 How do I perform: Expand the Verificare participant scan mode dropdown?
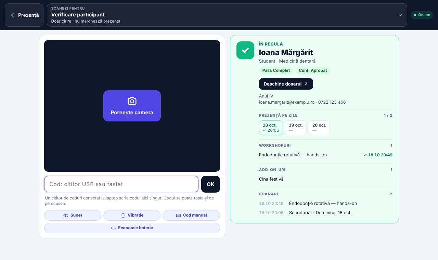(x=227, y=15)
